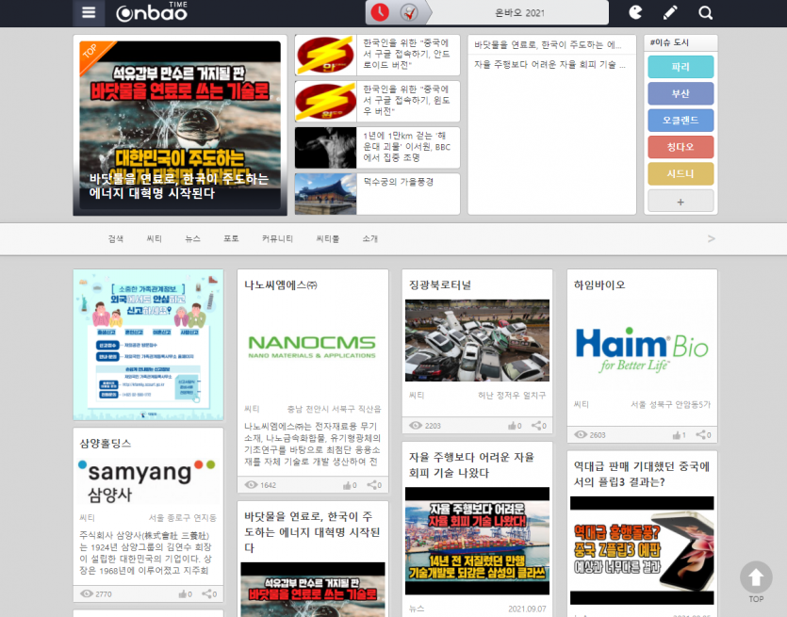Select the 포토 menu item

(231, 239)
